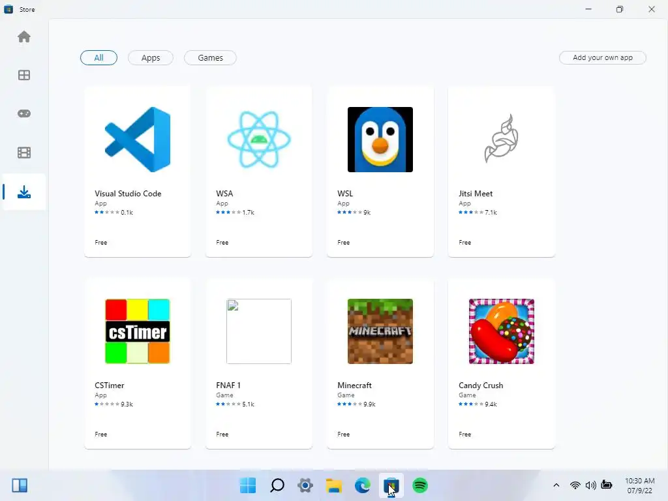Click the Add your own app button

coord(602,57)
